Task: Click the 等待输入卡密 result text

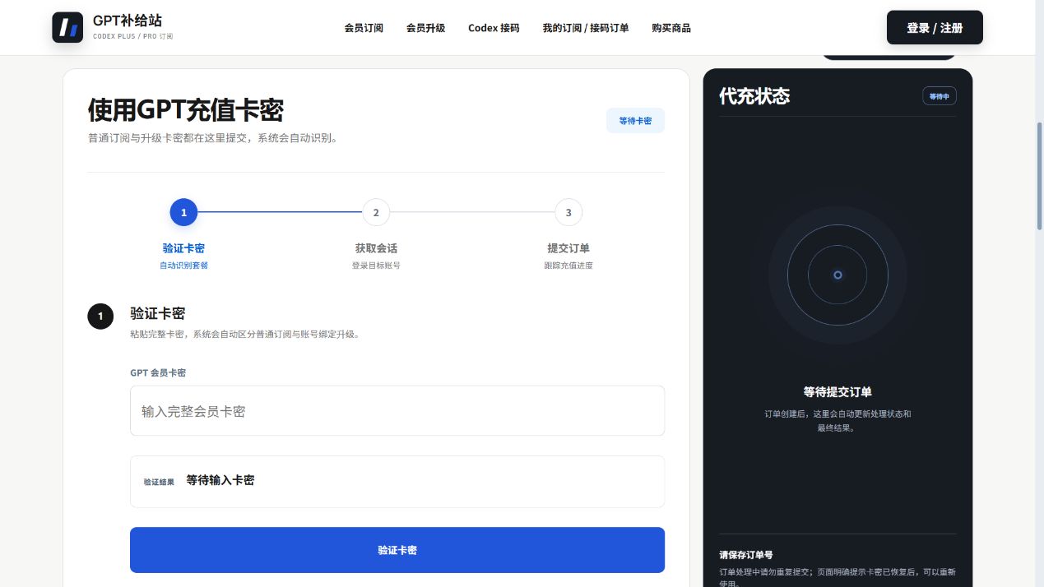Action: click(220, 480)
